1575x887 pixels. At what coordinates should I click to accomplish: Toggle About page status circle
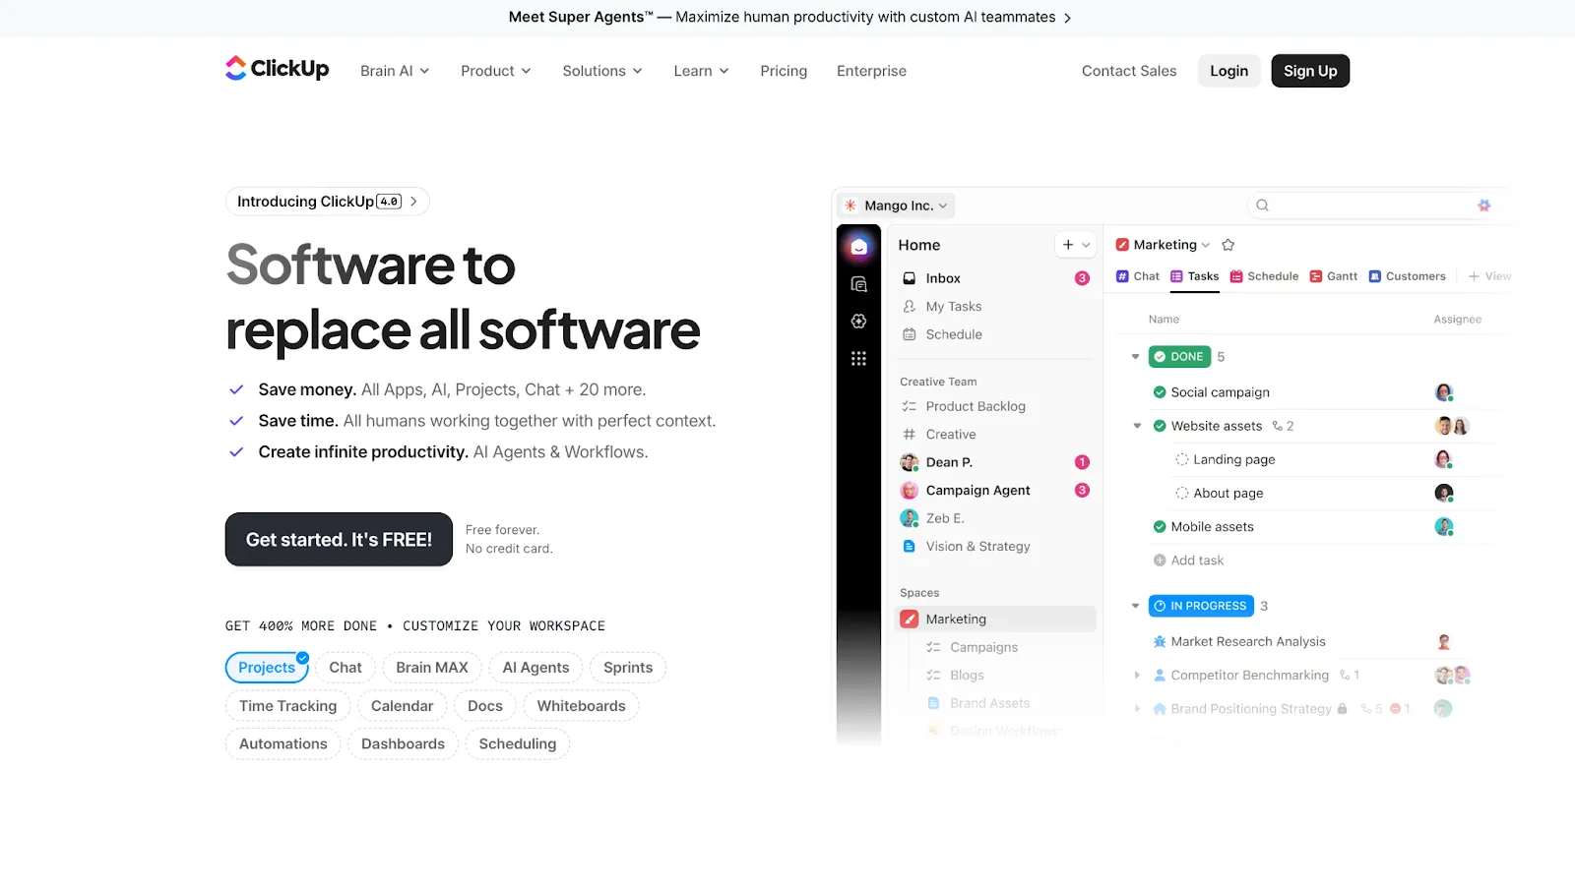coord(1182,494)
